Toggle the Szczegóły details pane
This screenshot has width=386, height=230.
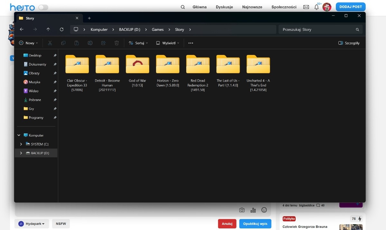[x=349, y=43]
